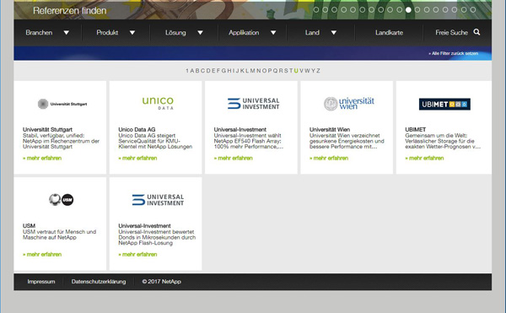Click mehr erfahren under Unico Data AG

point(137,158)
